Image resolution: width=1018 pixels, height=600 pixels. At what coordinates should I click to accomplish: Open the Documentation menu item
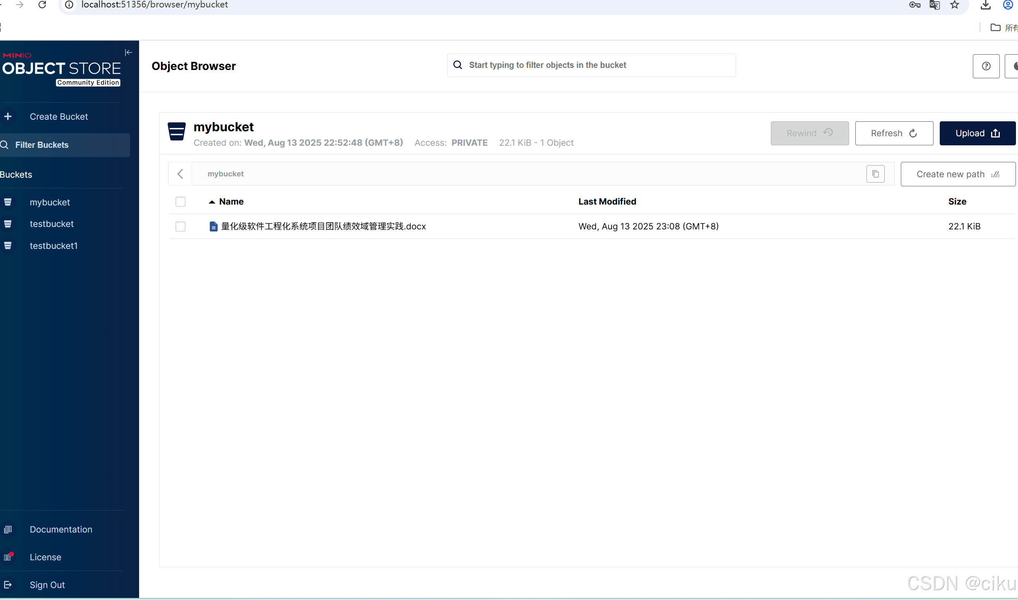tap(61, 530)
